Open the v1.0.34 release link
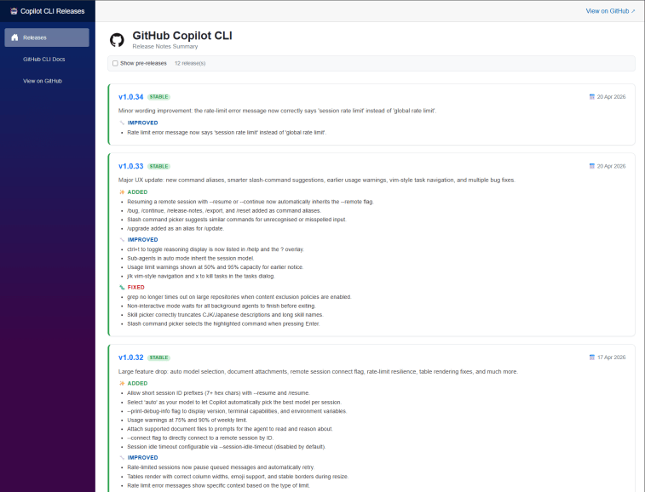 point(130,97)
